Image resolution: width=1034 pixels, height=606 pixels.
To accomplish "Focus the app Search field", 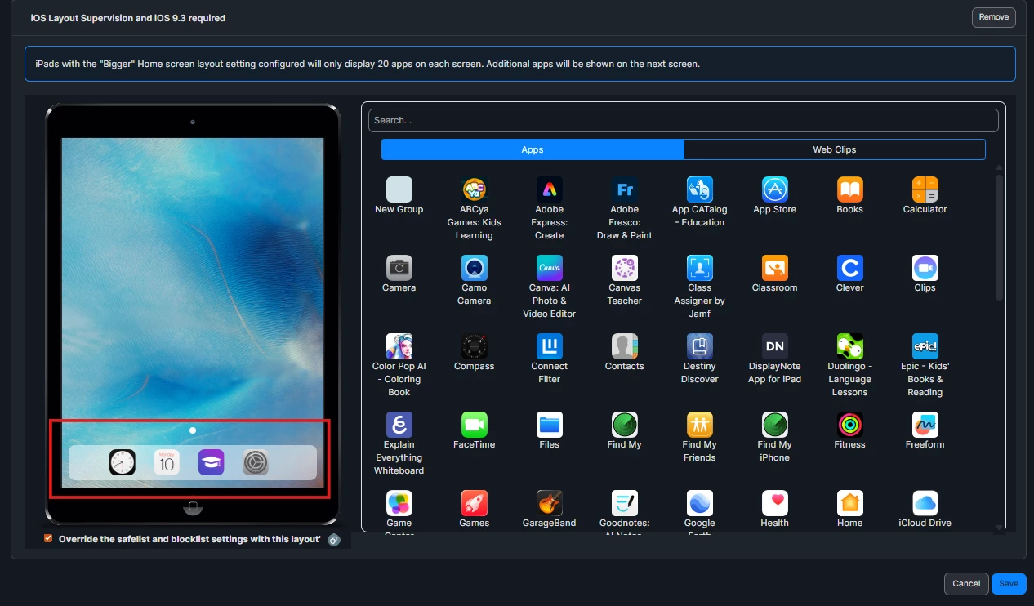I will click(684, 120).
